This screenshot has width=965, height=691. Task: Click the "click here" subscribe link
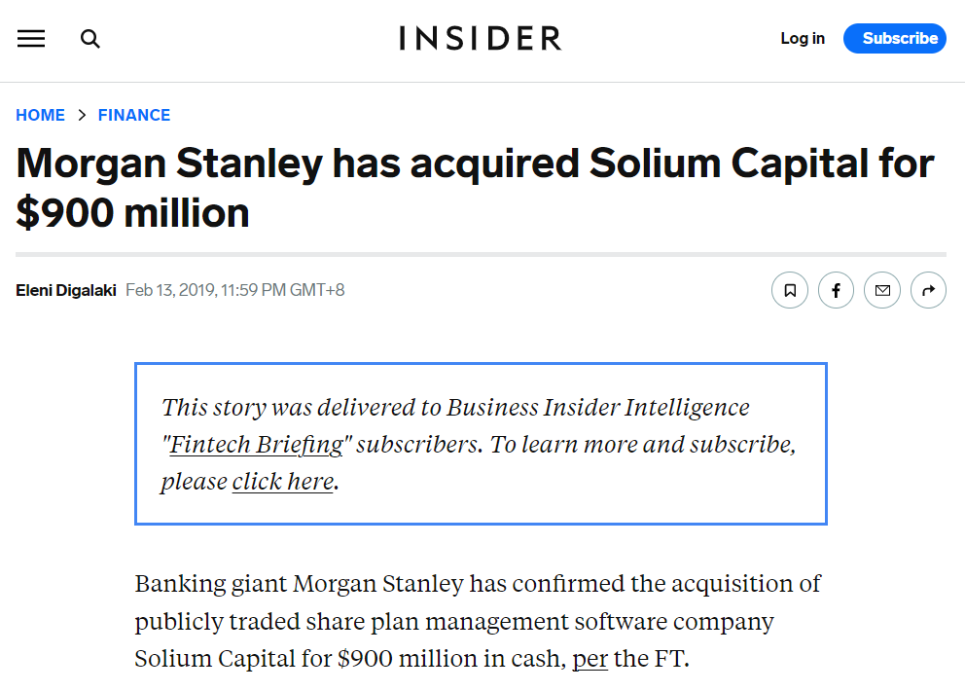[282, 482]
